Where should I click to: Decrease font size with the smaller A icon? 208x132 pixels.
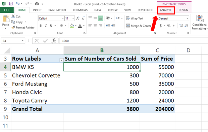[x=83, y=19]
